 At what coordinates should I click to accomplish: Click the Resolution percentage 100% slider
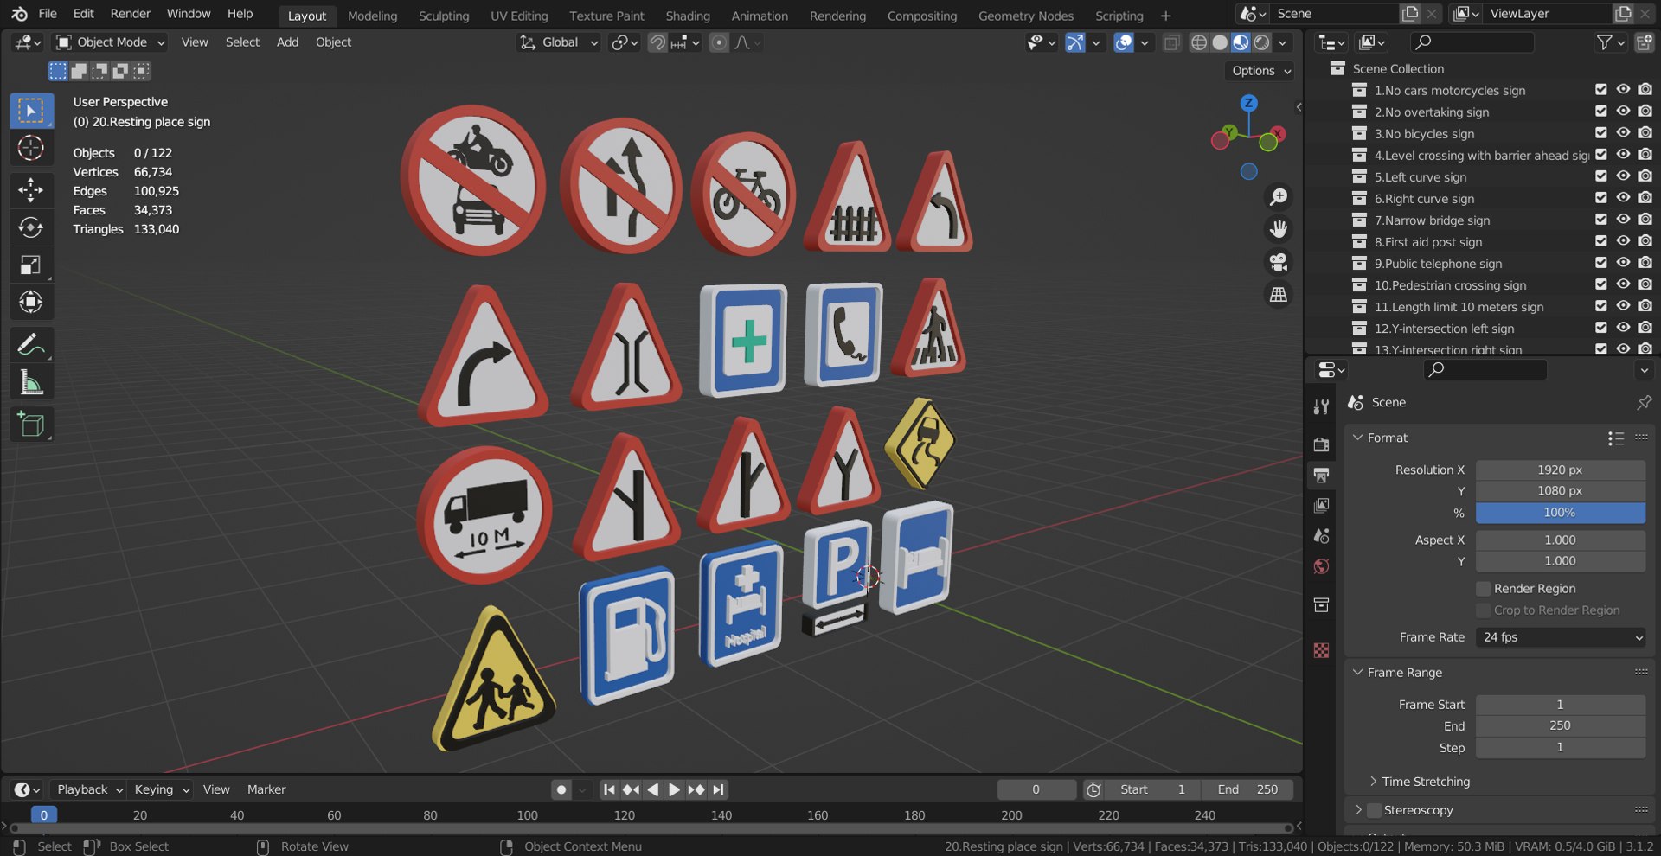pos(1561,513)
